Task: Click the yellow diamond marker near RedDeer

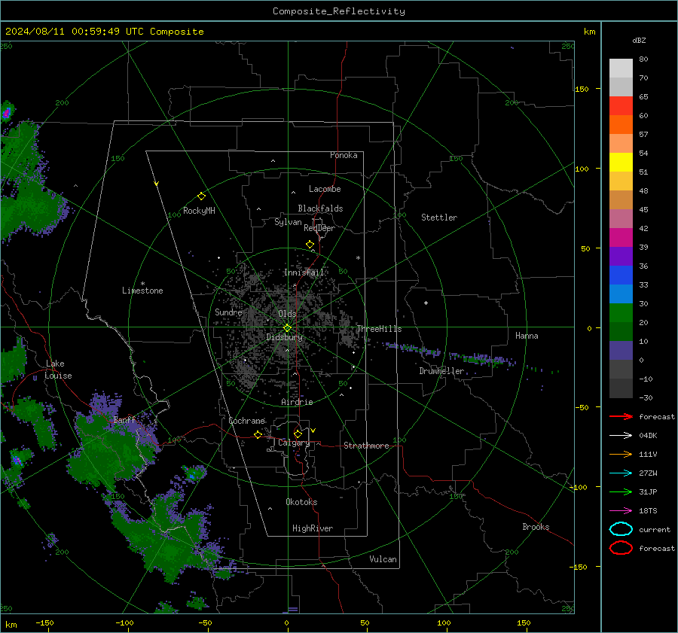Action: (310, 245)
